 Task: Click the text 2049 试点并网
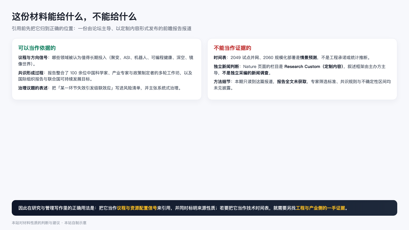click(x=245, y=58)
